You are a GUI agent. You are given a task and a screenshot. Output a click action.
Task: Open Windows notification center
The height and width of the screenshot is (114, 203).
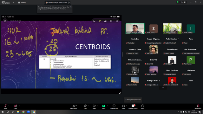point(200,112)
